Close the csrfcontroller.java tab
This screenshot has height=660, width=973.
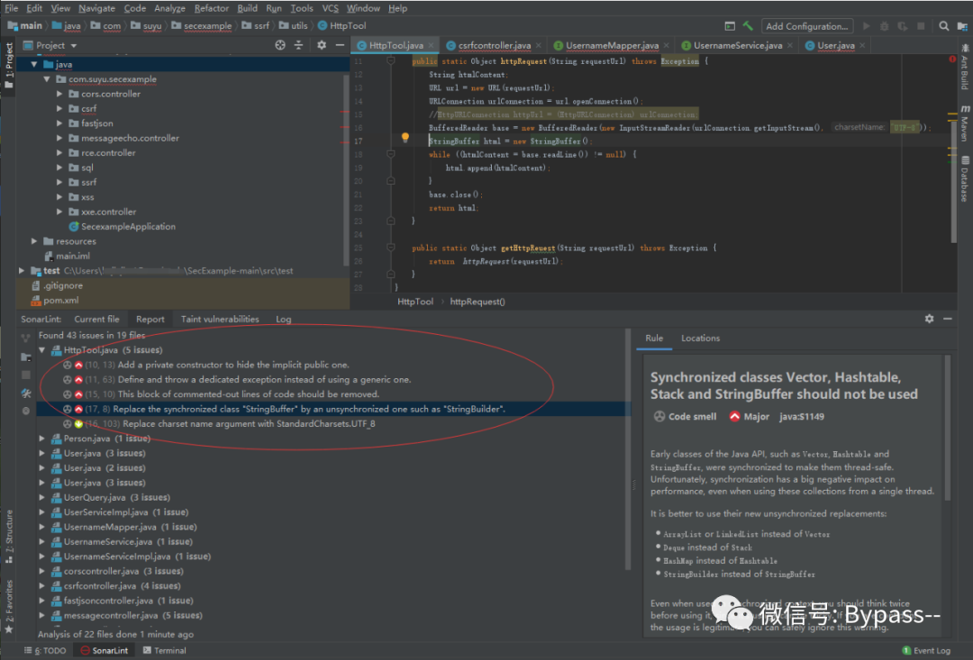click(x=538, y=45)
